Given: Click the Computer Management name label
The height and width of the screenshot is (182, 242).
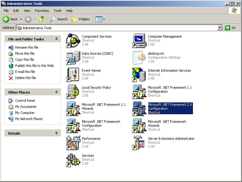Looking at the screenshot, I should [x=165, y=36].
